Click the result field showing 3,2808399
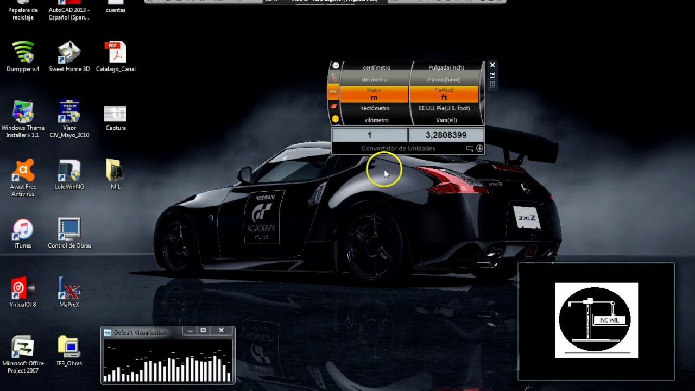This screenshot has height=391, width=695. click(446, 135)
